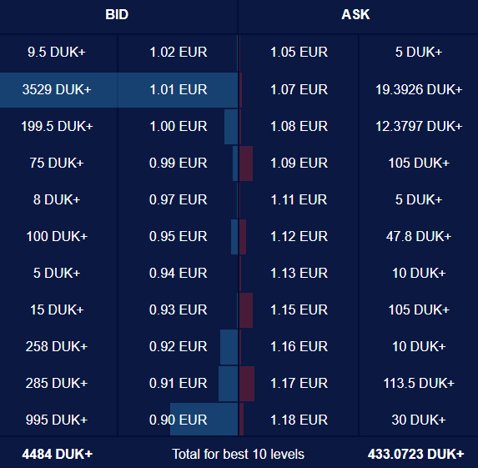Click the BID column header

(117, 15)
